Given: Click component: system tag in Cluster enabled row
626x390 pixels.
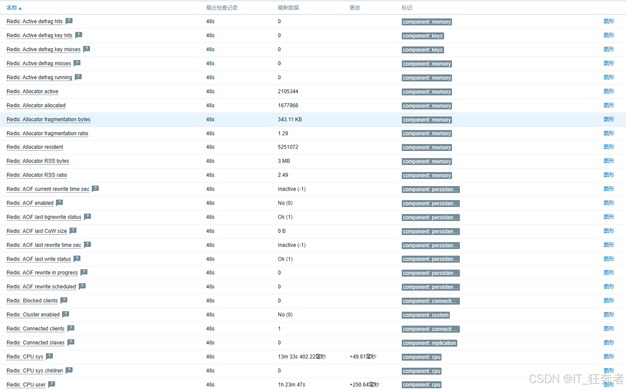Looking at the screenshot, I should (426, 315).
